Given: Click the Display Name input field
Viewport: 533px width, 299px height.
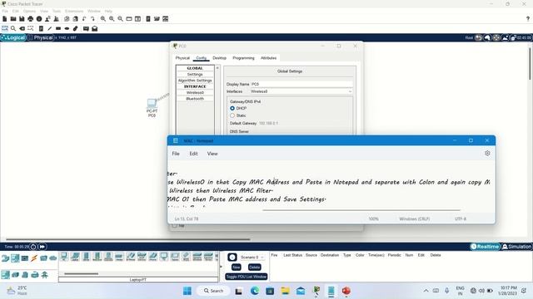Looking at the screenshot, I should coord(301,84).
